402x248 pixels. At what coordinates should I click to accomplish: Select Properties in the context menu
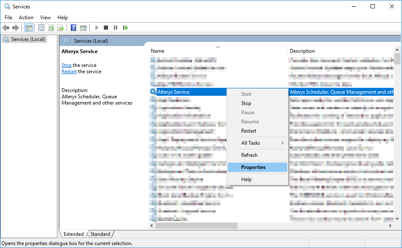point(258,167)
